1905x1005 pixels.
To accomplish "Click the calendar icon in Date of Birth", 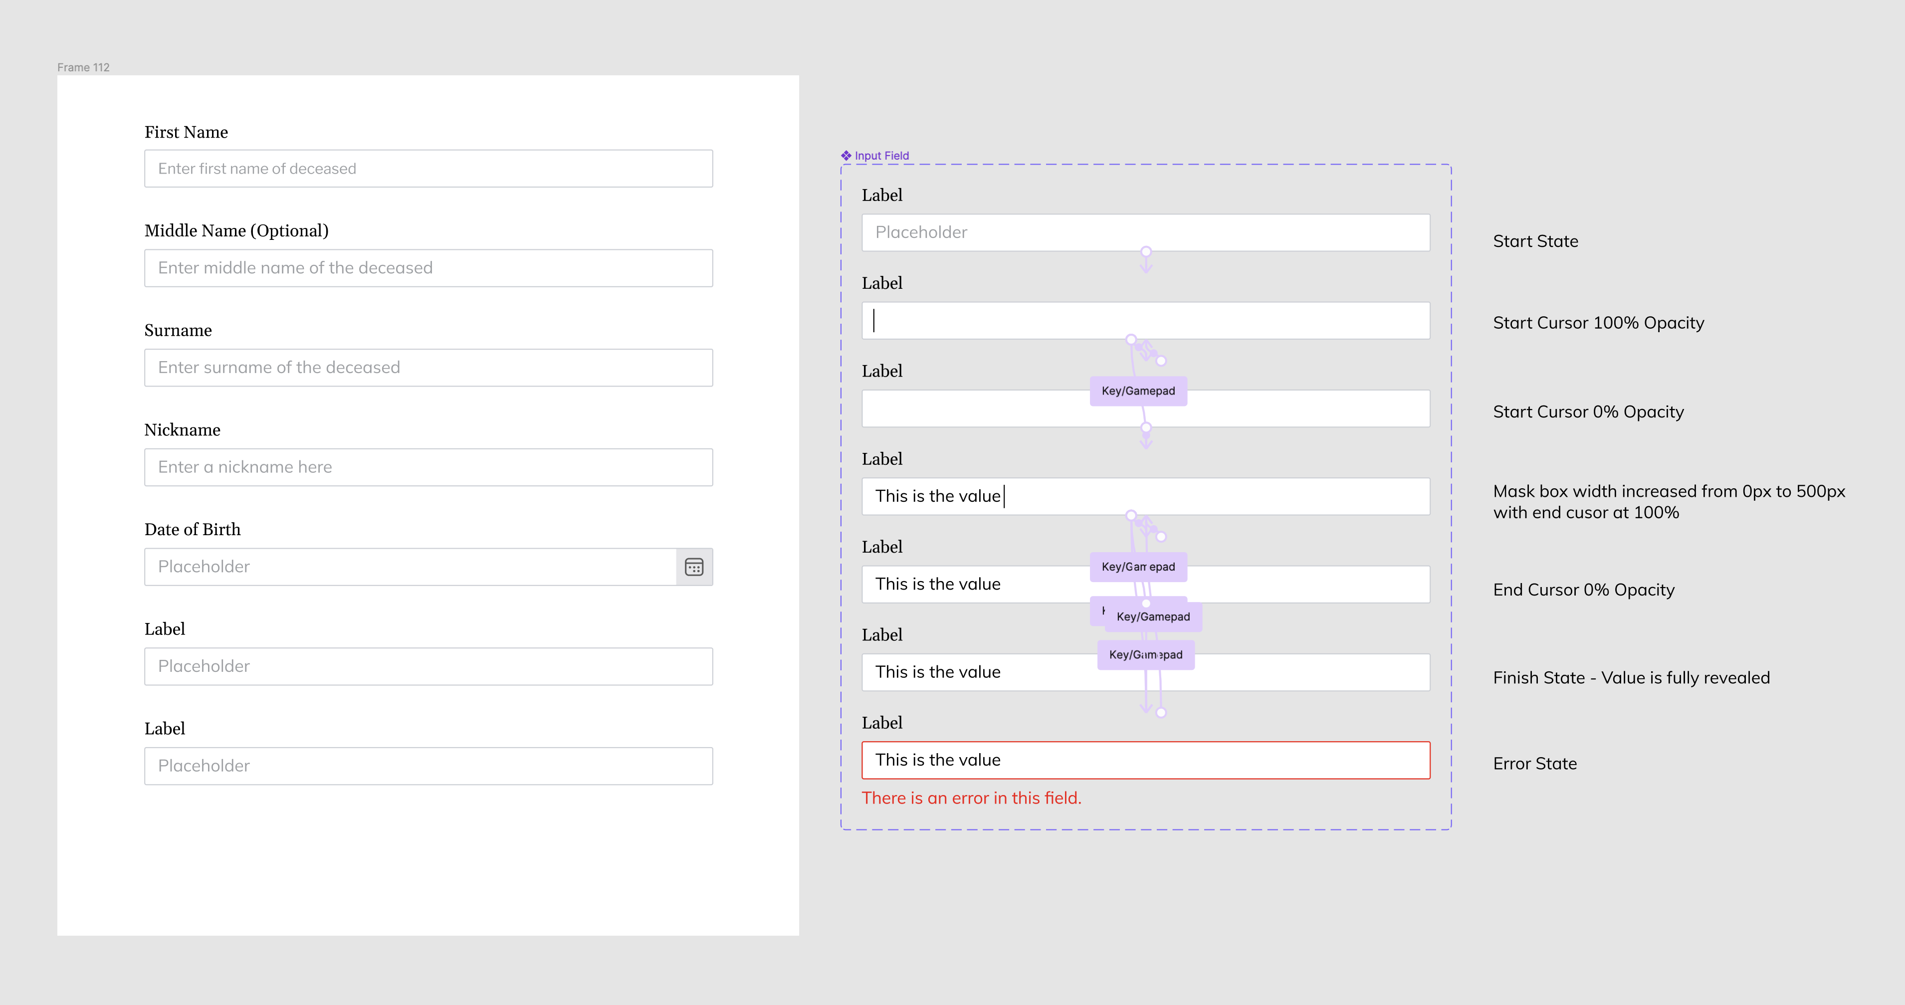I will [x=694, y=567].
